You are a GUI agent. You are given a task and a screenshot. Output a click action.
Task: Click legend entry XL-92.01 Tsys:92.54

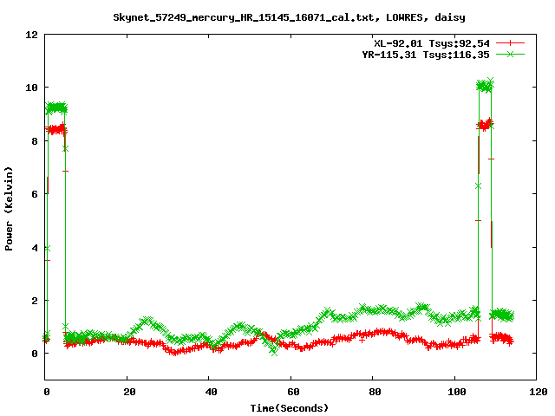pyautogui.click(x=432, y=43)
